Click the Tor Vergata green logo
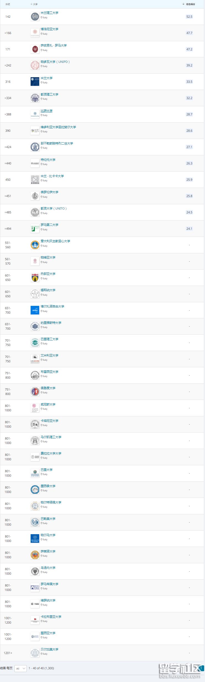The image size is (205, 682). [x=35, y=229]
